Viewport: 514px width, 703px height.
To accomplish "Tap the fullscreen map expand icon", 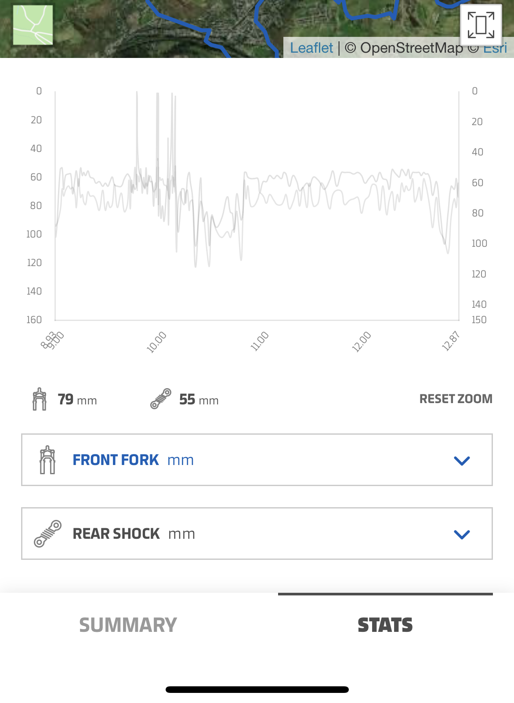I will (481, 25).
